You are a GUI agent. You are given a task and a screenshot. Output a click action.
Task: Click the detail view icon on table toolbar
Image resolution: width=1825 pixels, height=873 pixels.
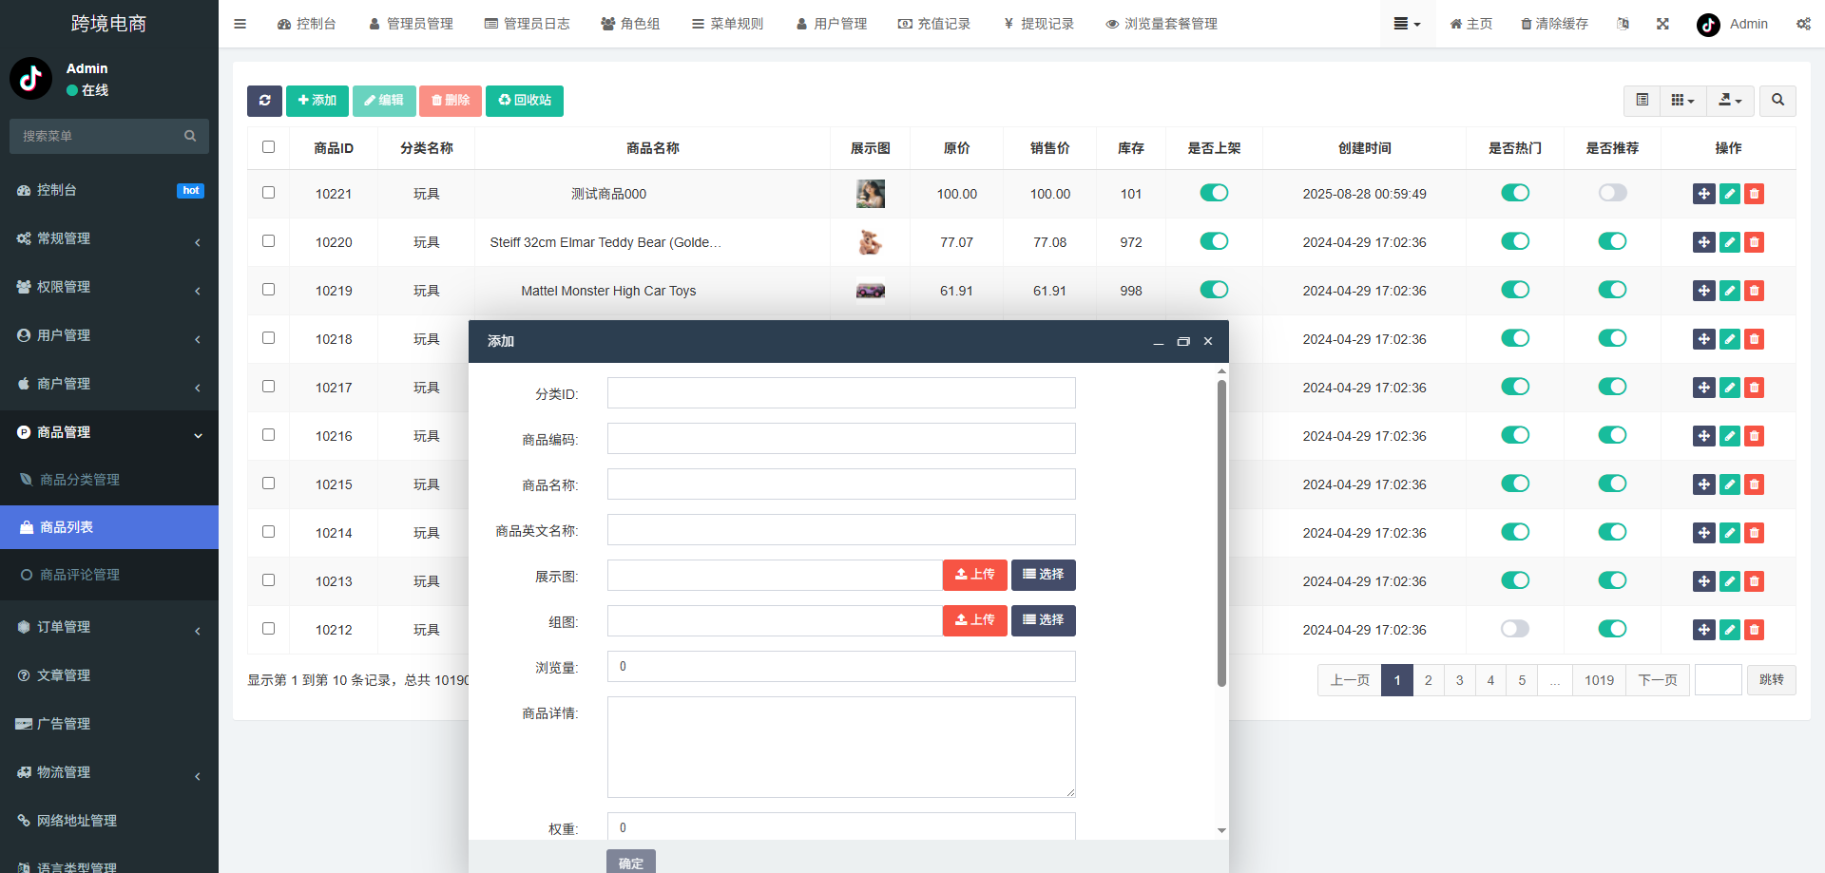(1642, 101)
